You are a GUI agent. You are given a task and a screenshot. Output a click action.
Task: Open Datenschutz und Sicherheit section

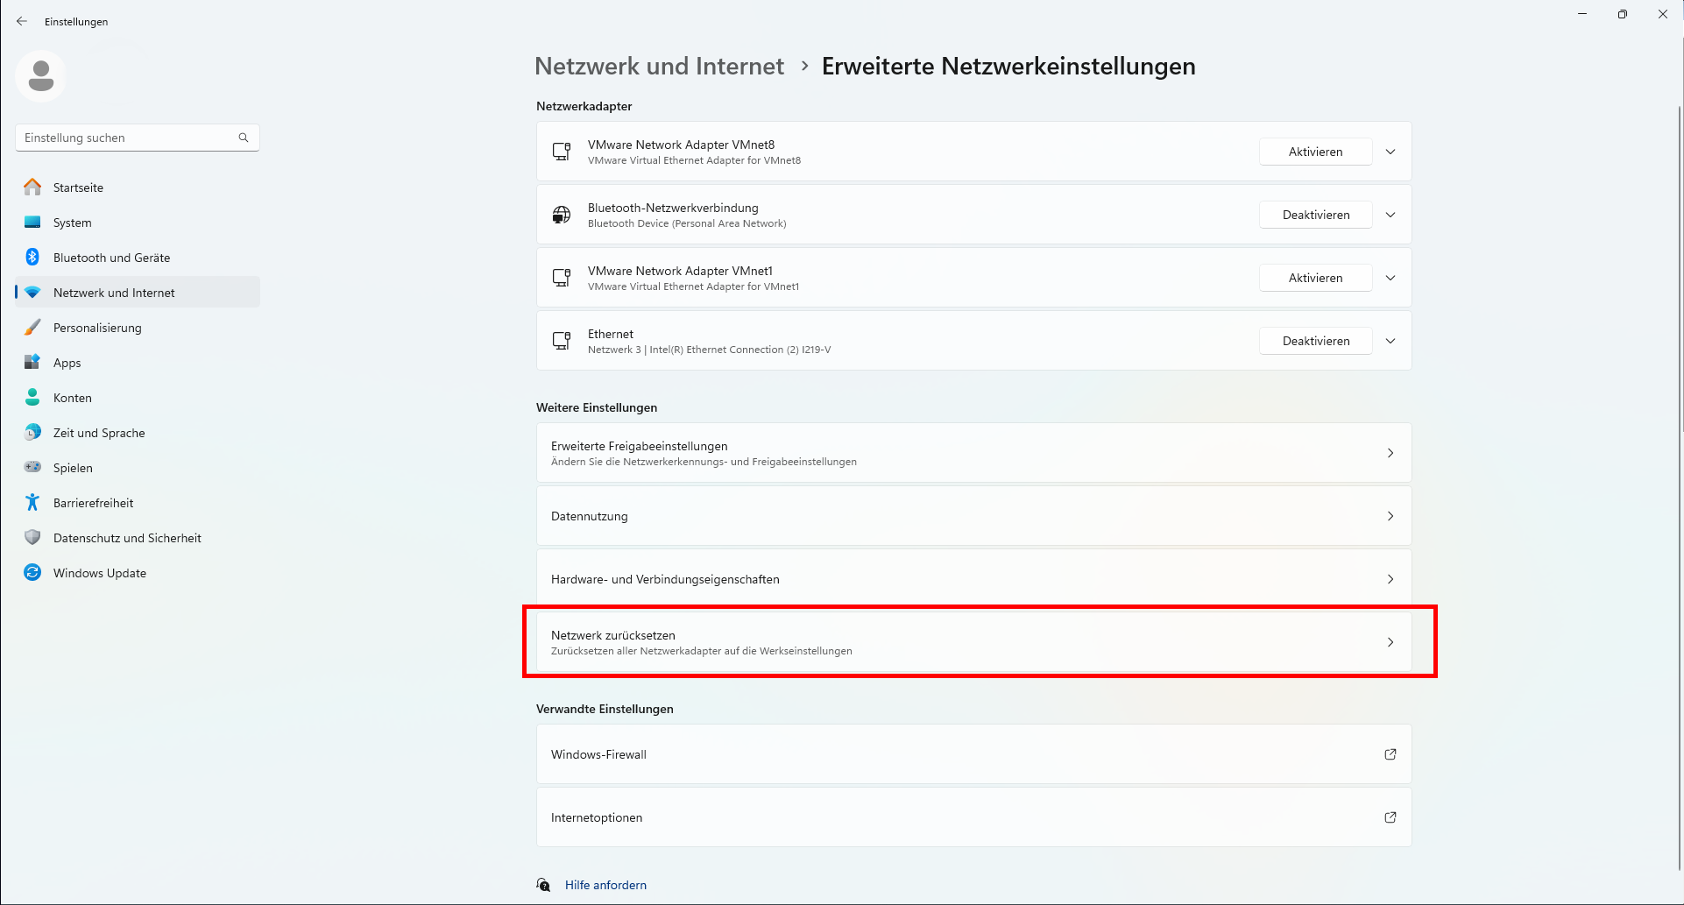(127, 538)
